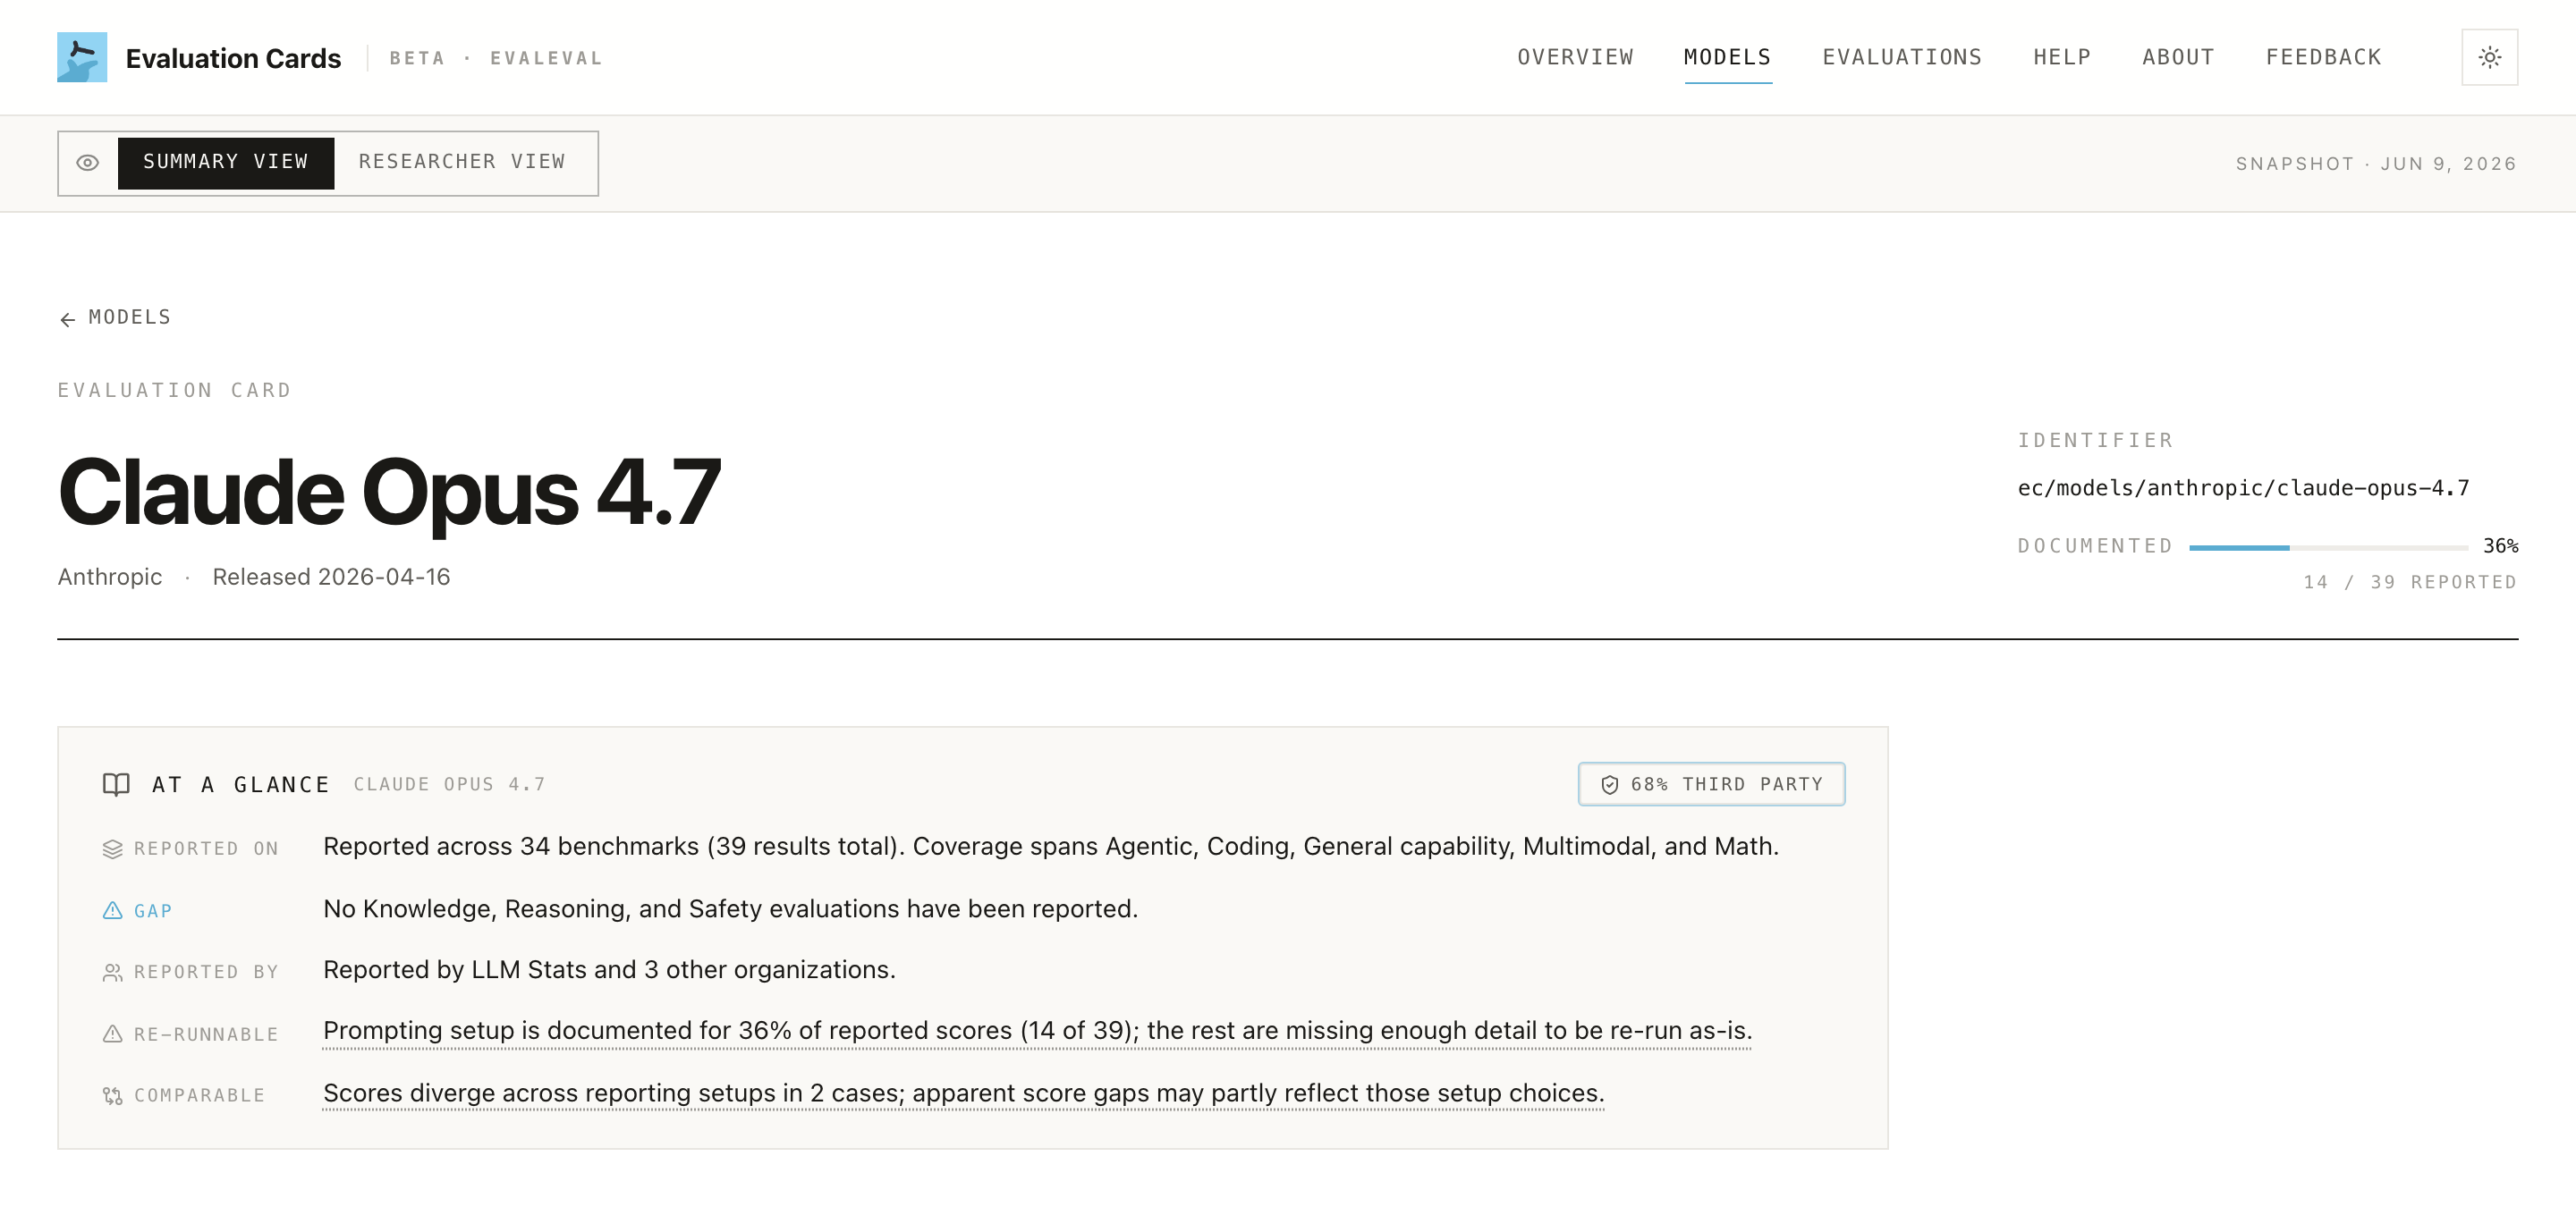Switch to Summary View
This screenshot has height=1207, width=2576.
click(x=226, y=162)
